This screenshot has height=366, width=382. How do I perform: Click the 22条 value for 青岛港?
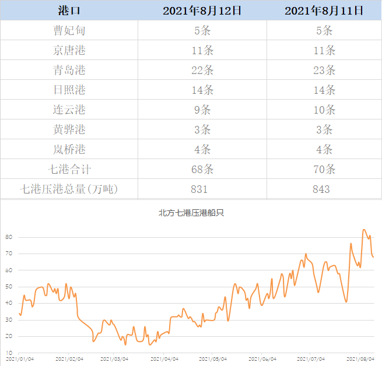coord(202,71)
